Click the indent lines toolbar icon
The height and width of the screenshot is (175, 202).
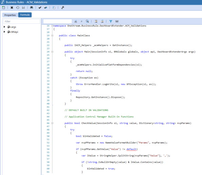(96, 21)
